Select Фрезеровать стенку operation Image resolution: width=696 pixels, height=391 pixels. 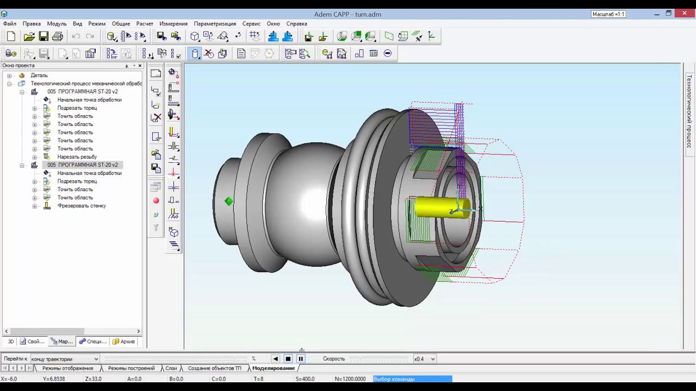82,206
